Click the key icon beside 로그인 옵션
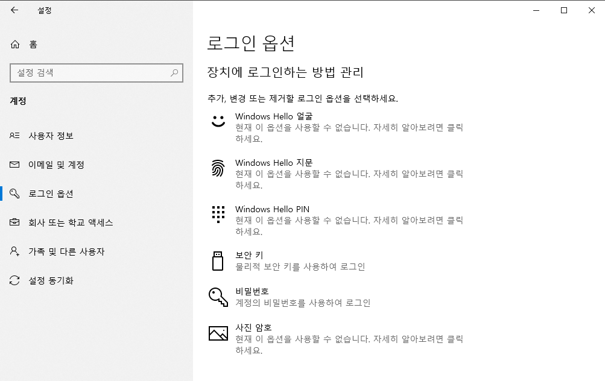 tap(14, 194)
